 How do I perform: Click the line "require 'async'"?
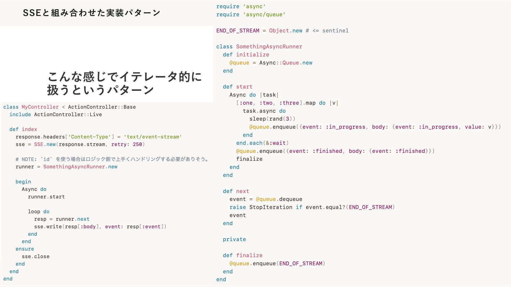(x=241, y=6)
